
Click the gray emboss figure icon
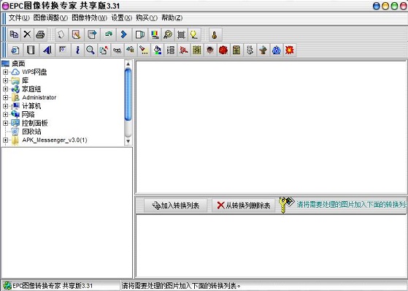pos(250,50)
